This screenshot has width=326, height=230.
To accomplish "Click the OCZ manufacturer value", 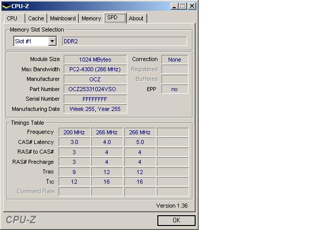I will (x=95, y=79).
